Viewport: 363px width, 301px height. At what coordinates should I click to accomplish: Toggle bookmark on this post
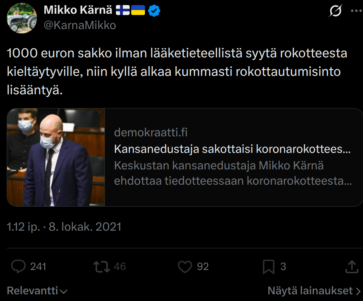click(x=268, y=267)
